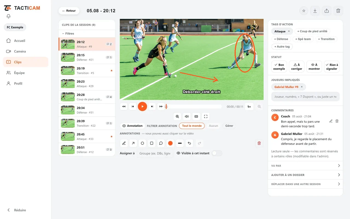The width and height of the screenshot is (350, 219).
Task: Undo the last annotation
Action: click(x=189, y=143)
